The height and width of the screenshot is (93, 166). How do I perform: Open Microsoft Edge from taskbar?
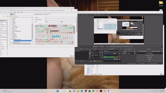[x=82, y=91]
